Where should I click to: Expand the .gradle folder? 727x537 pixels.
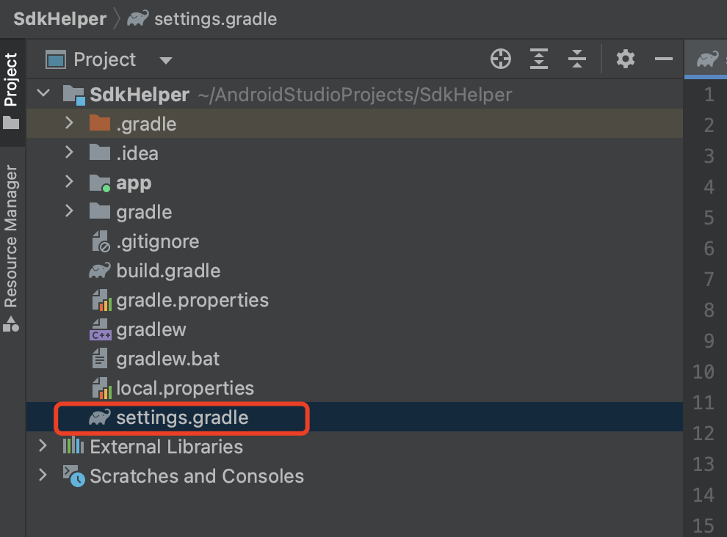point(70,124)
